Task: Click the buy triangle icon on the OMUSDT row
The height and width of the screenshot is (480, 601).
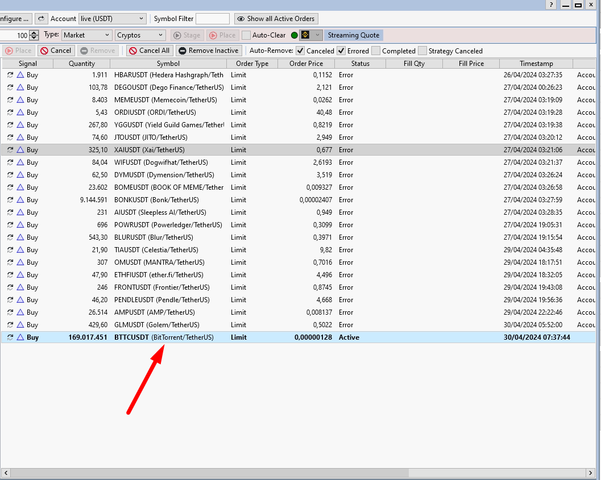Action: click(x=20, y=262)
